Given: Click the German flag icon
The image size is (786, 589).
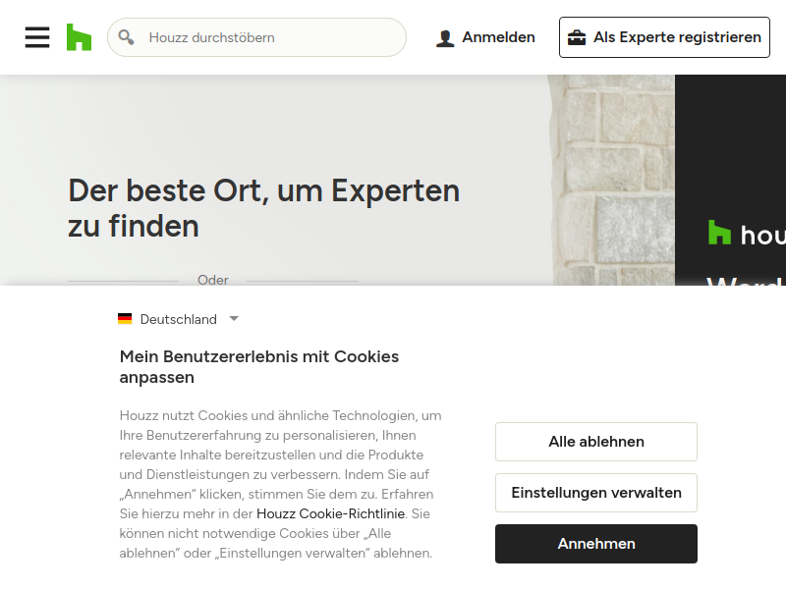Looking at the screenshot, I should pos(125,319).
